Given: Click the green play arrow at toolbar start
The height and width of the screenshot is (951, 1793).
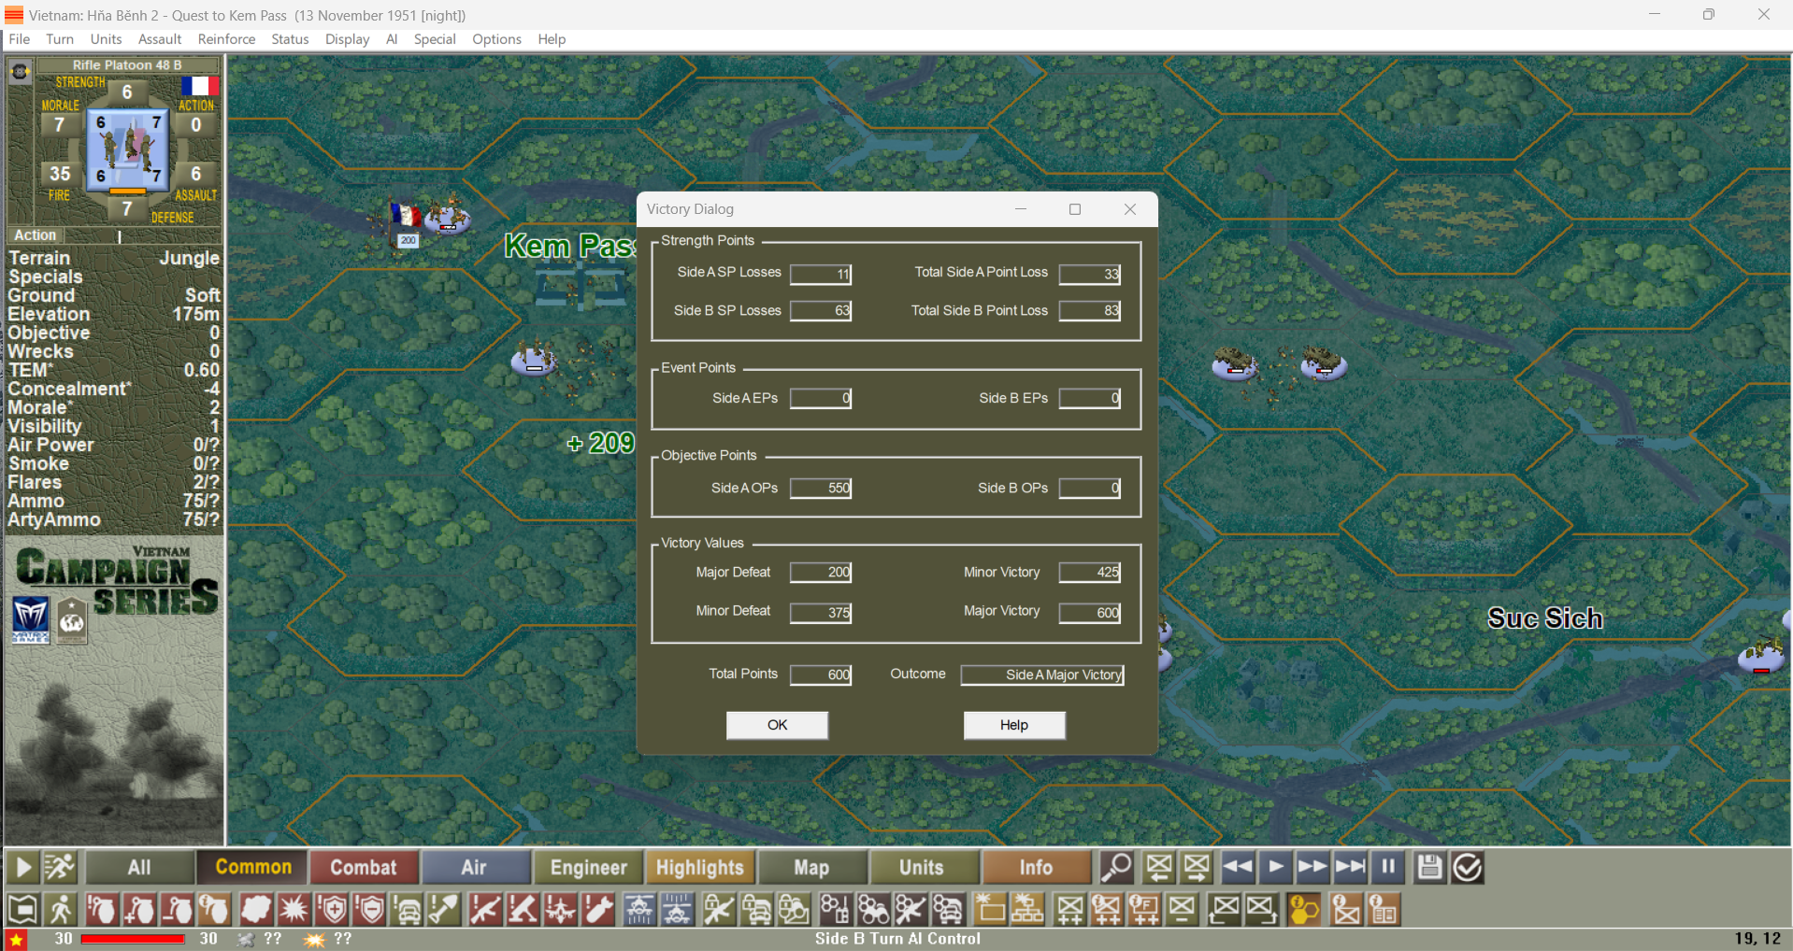Looking at the screenshot, I should [x=23, y=867].
